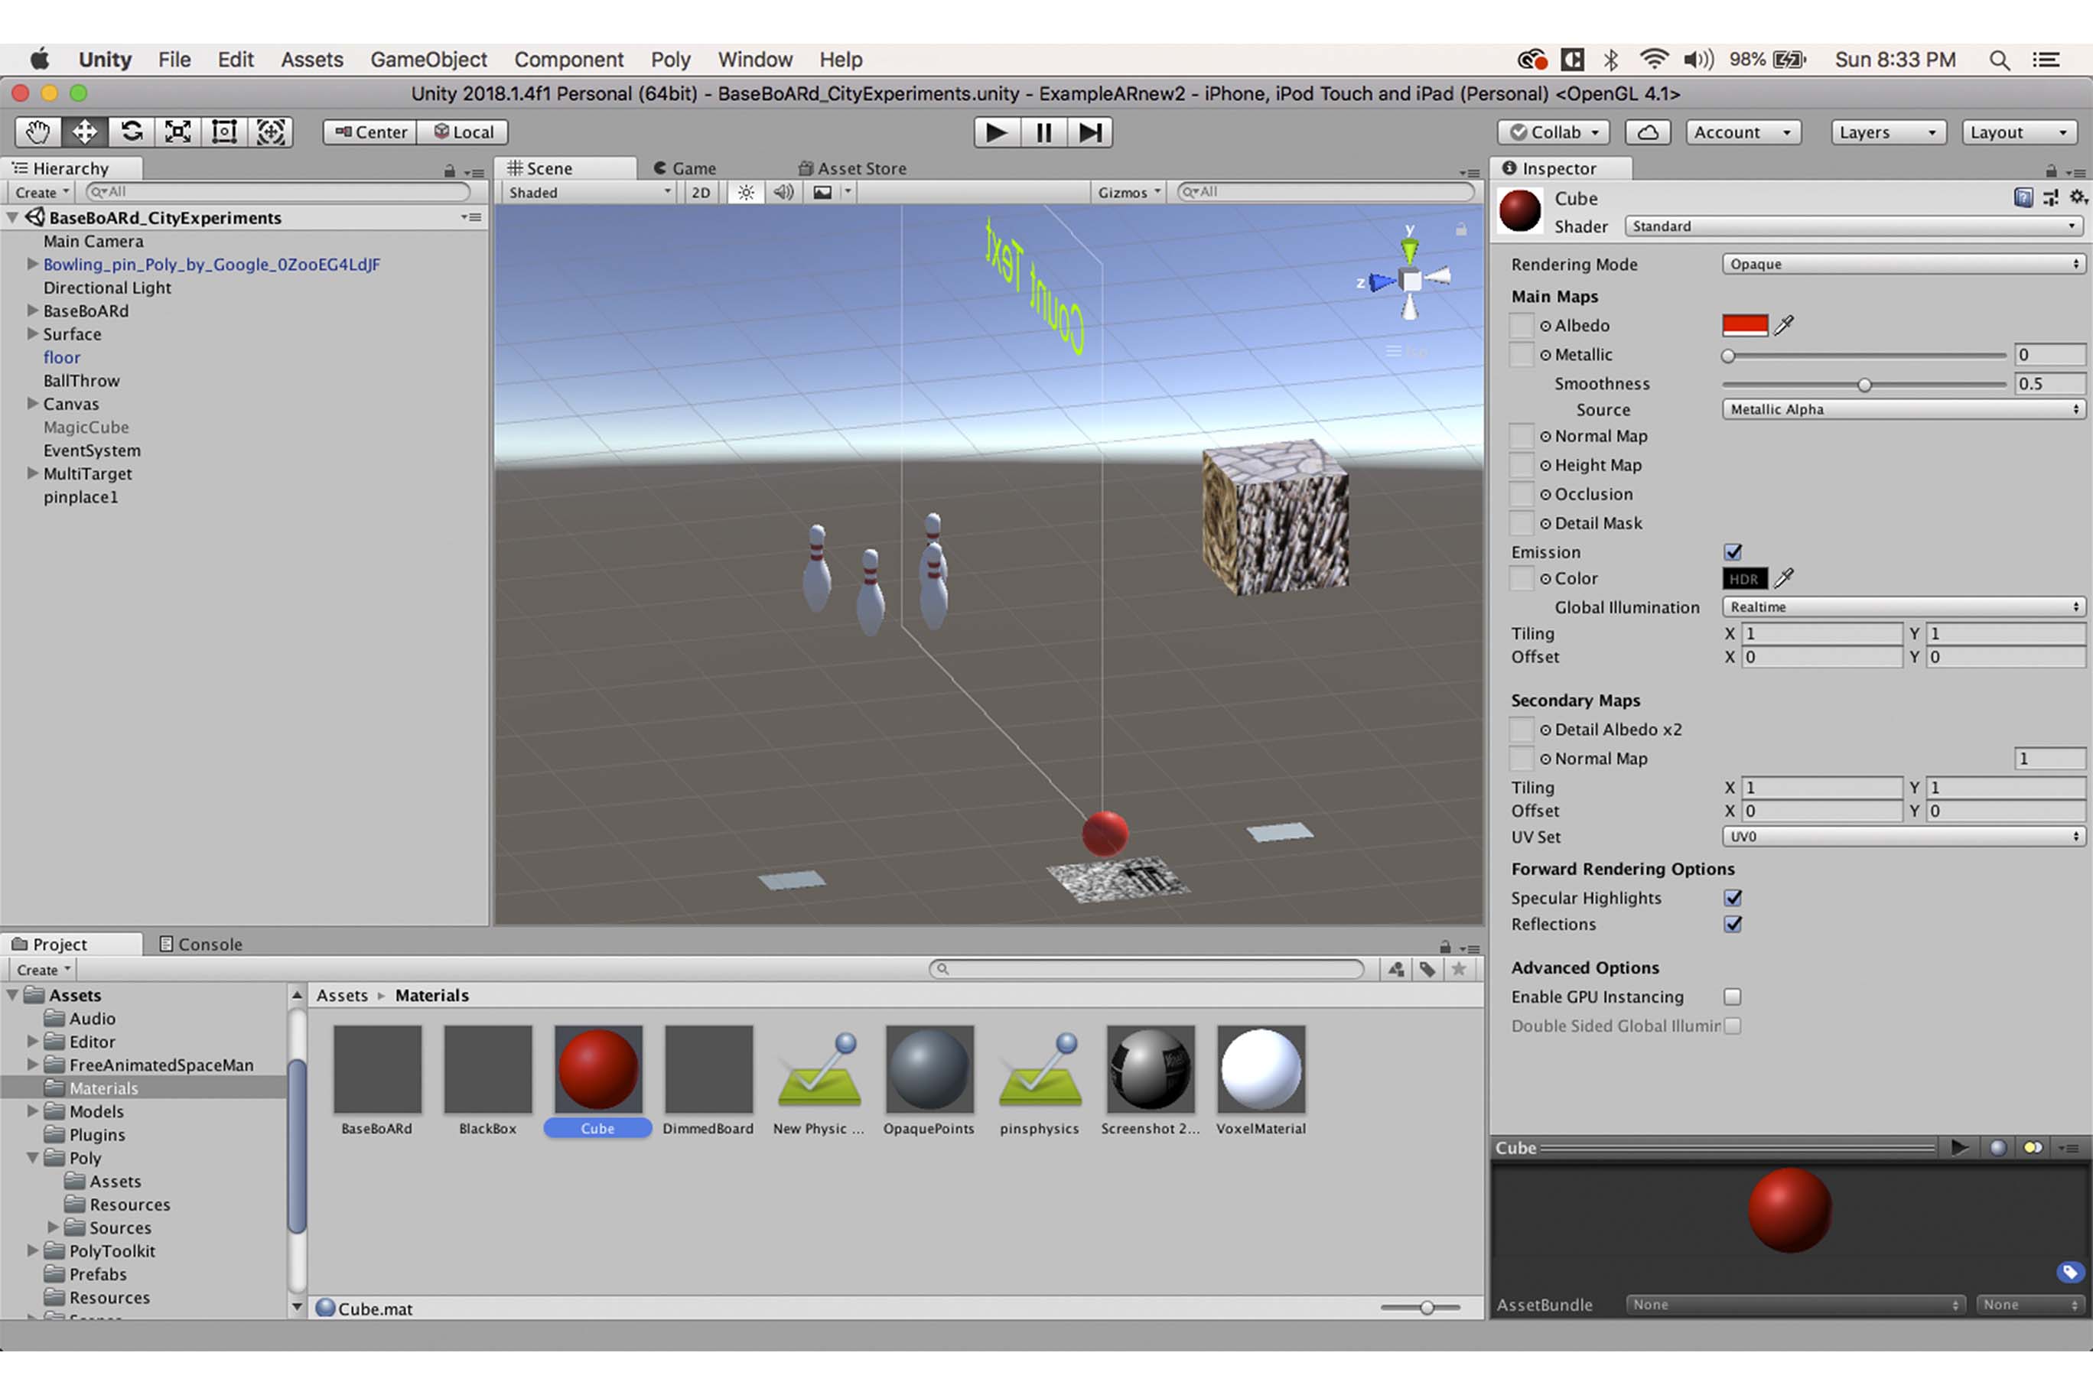Select the Scale tool
The image size is (2093, 1395).
(x=178, y=132)
